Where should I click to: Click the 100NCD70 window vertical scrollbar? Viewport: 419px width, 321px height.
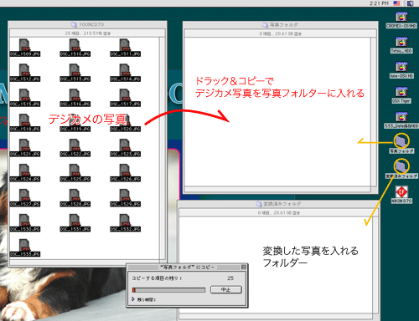pos(163,148)
